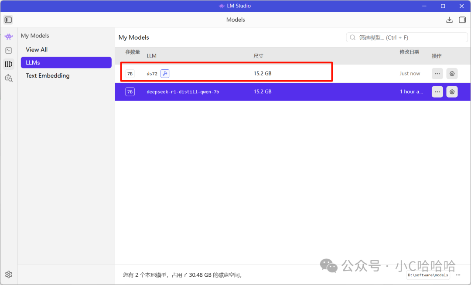Image resolution: width=471 pixels, height=285 pixels.
Task: Click the 15.2 GB size of deepseek row
Action: [x=263, y=92]
